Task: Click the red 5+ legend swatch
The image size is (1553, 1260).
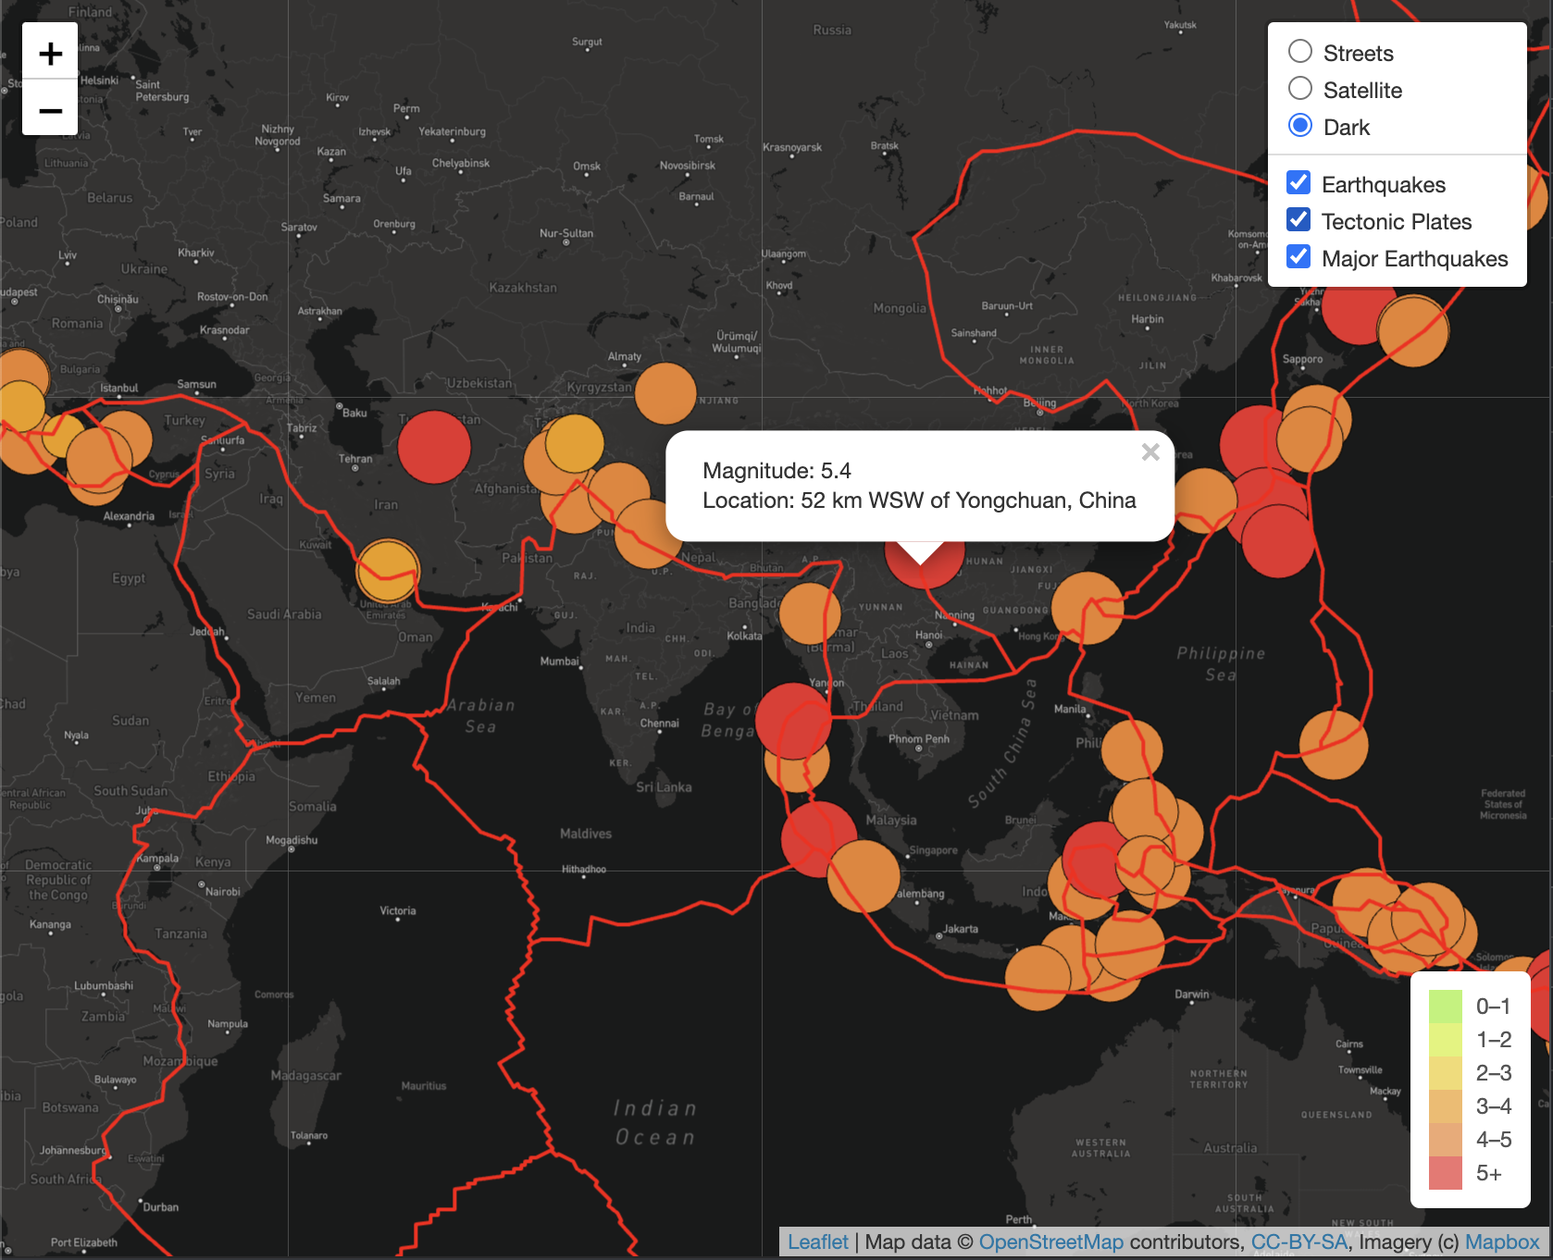Action: coord(1445,1173)
